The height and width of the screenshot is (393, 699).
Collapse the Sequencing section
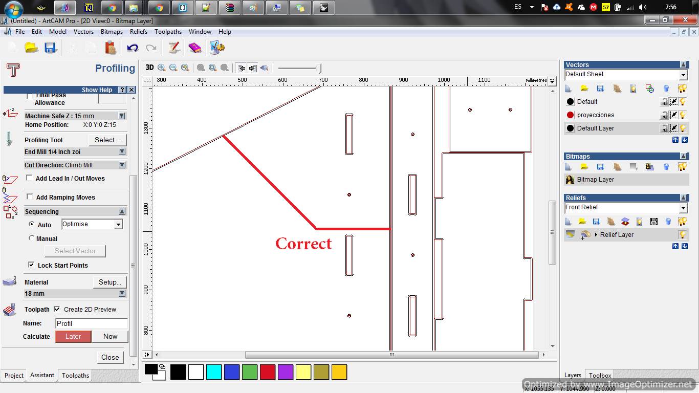[x=122, y=211]
